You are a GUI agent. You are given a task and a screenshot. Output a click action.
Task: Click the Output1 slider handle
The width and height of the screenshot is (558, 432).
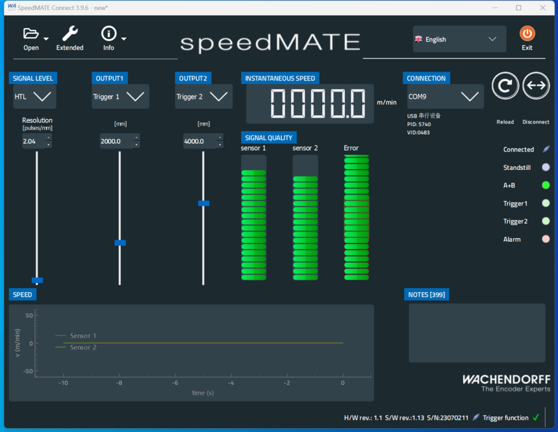coord(120,243)
